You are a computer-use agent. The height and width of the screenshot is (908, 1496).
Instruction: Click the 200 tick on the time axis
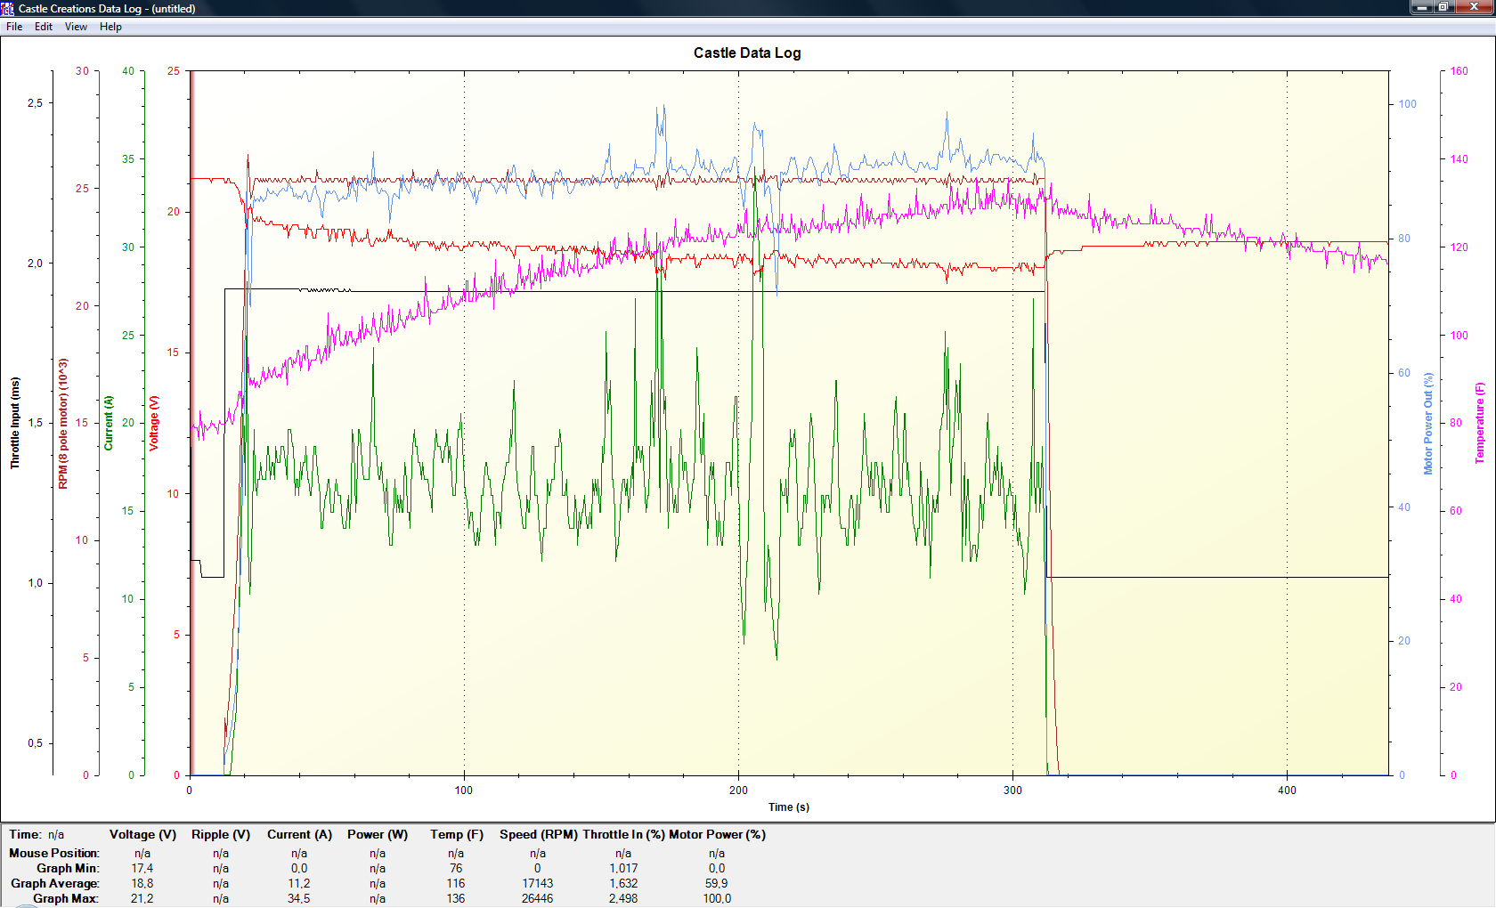738,790
